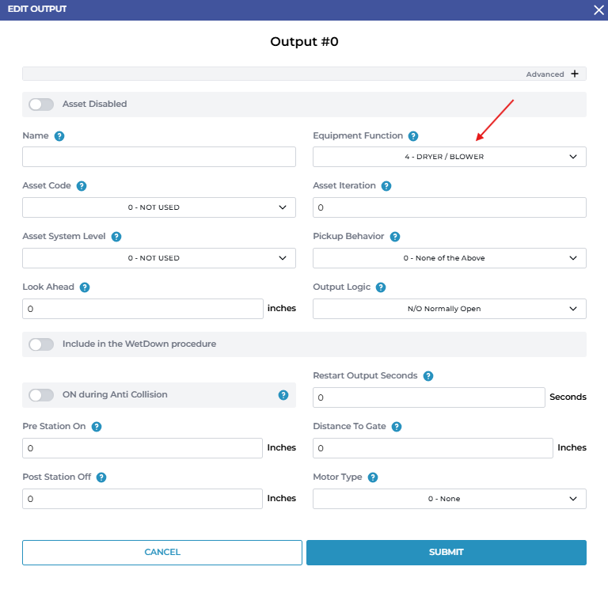Click the CANCEL button
This screenshot has width=608, height=597.
(x=162, y=553)
